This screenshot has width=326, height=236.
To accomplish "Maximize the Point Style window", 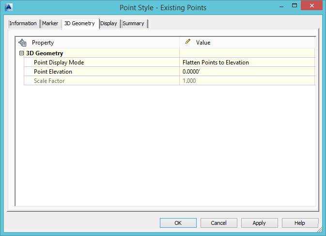I will [295, 6].
